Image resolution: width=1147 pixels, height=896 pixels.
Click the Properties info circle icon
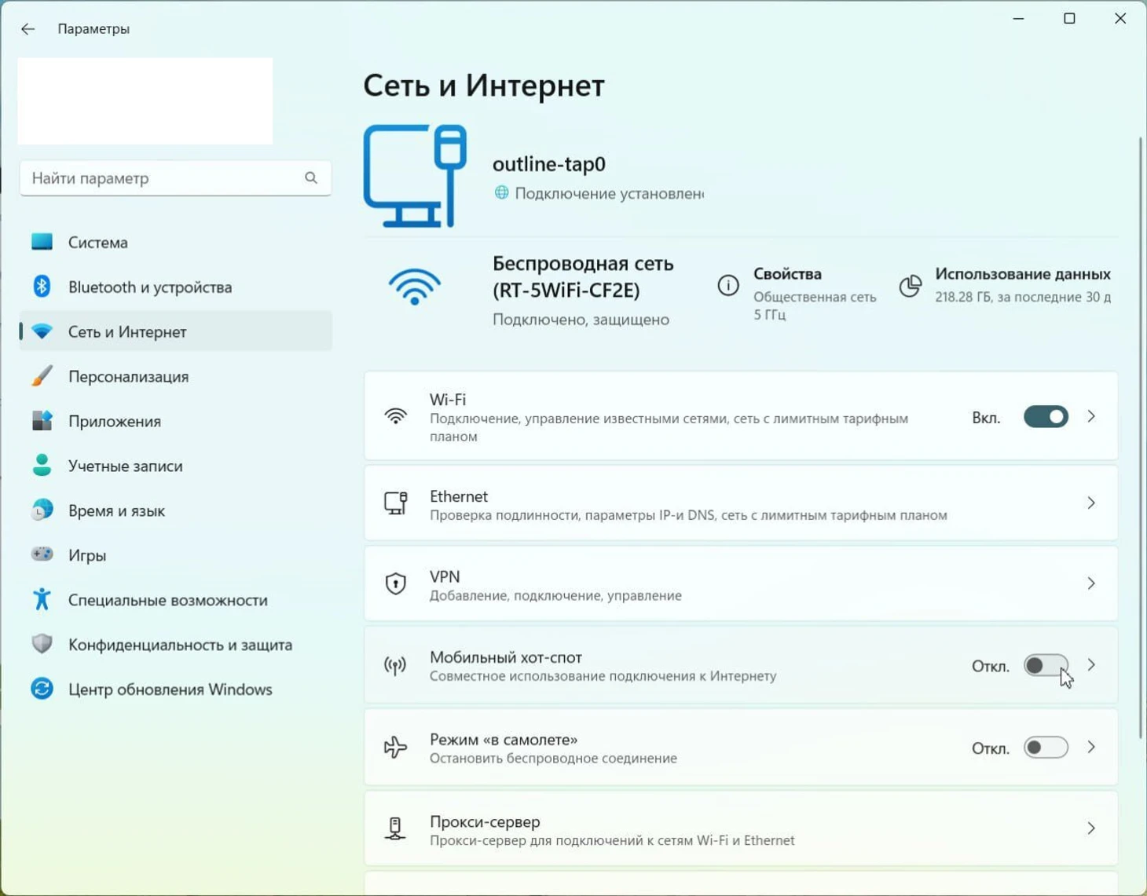click(x=727, y=285)
